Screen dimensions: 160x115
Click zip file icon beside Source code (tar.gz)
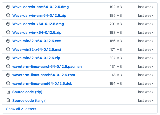click(8, 101)
